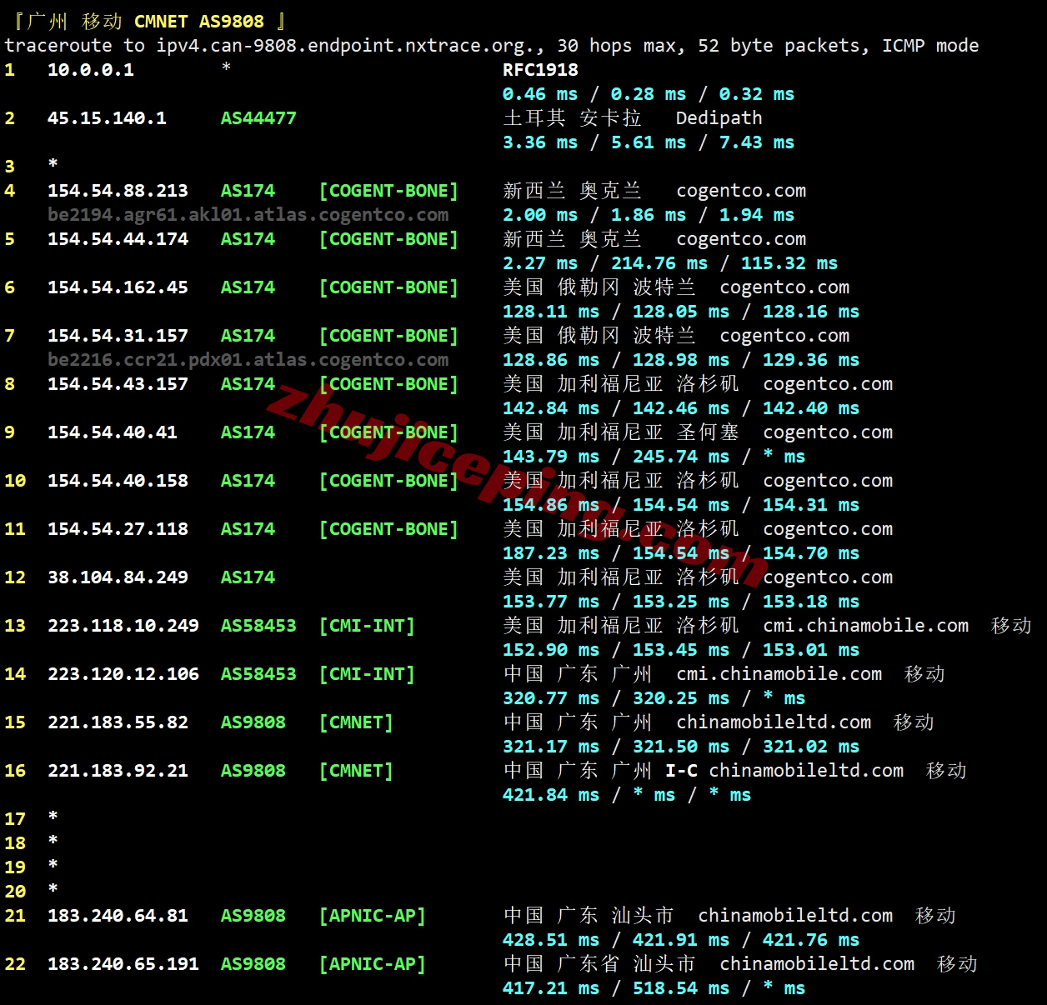Click IP 154.54.40.158

pos(118,481)
